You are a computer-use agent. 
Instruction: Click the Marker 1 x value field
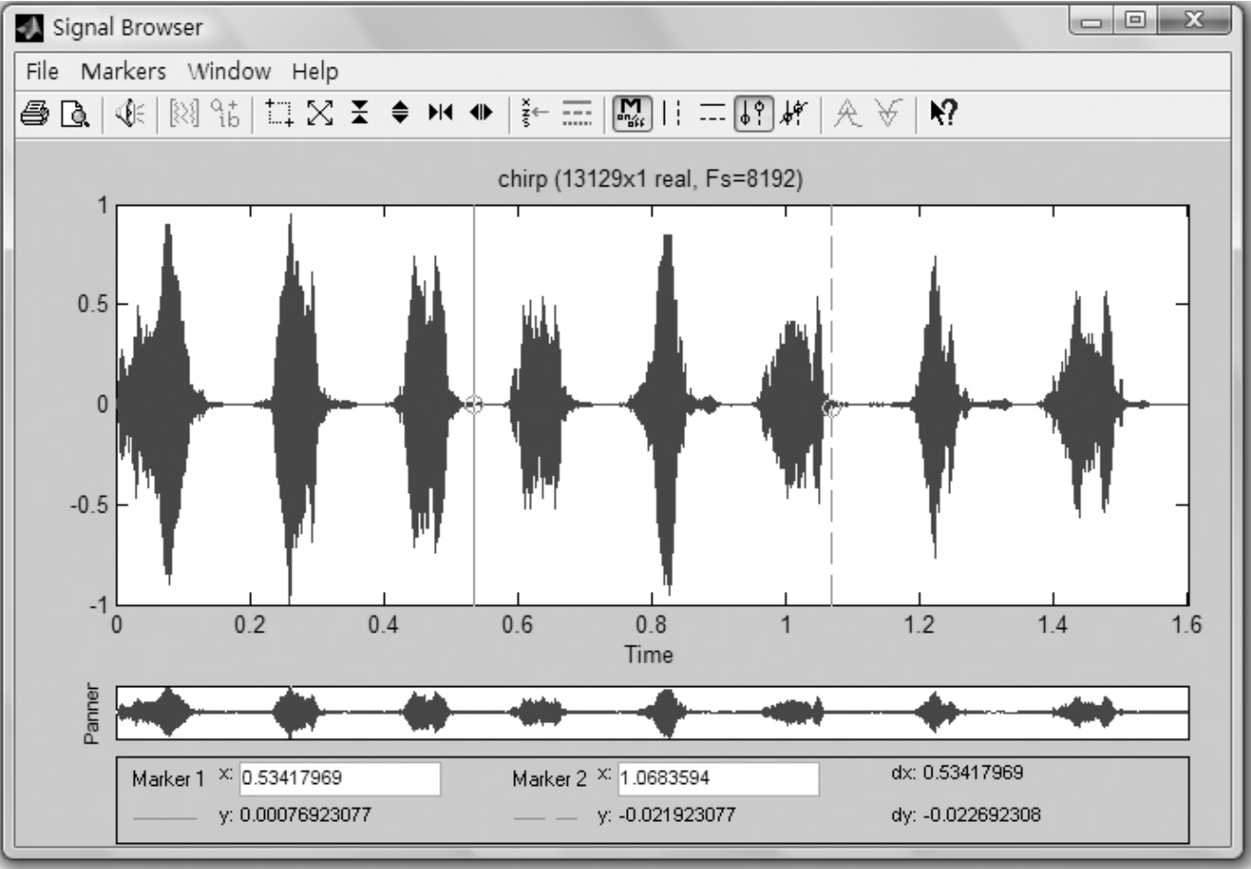coord(340,778)
